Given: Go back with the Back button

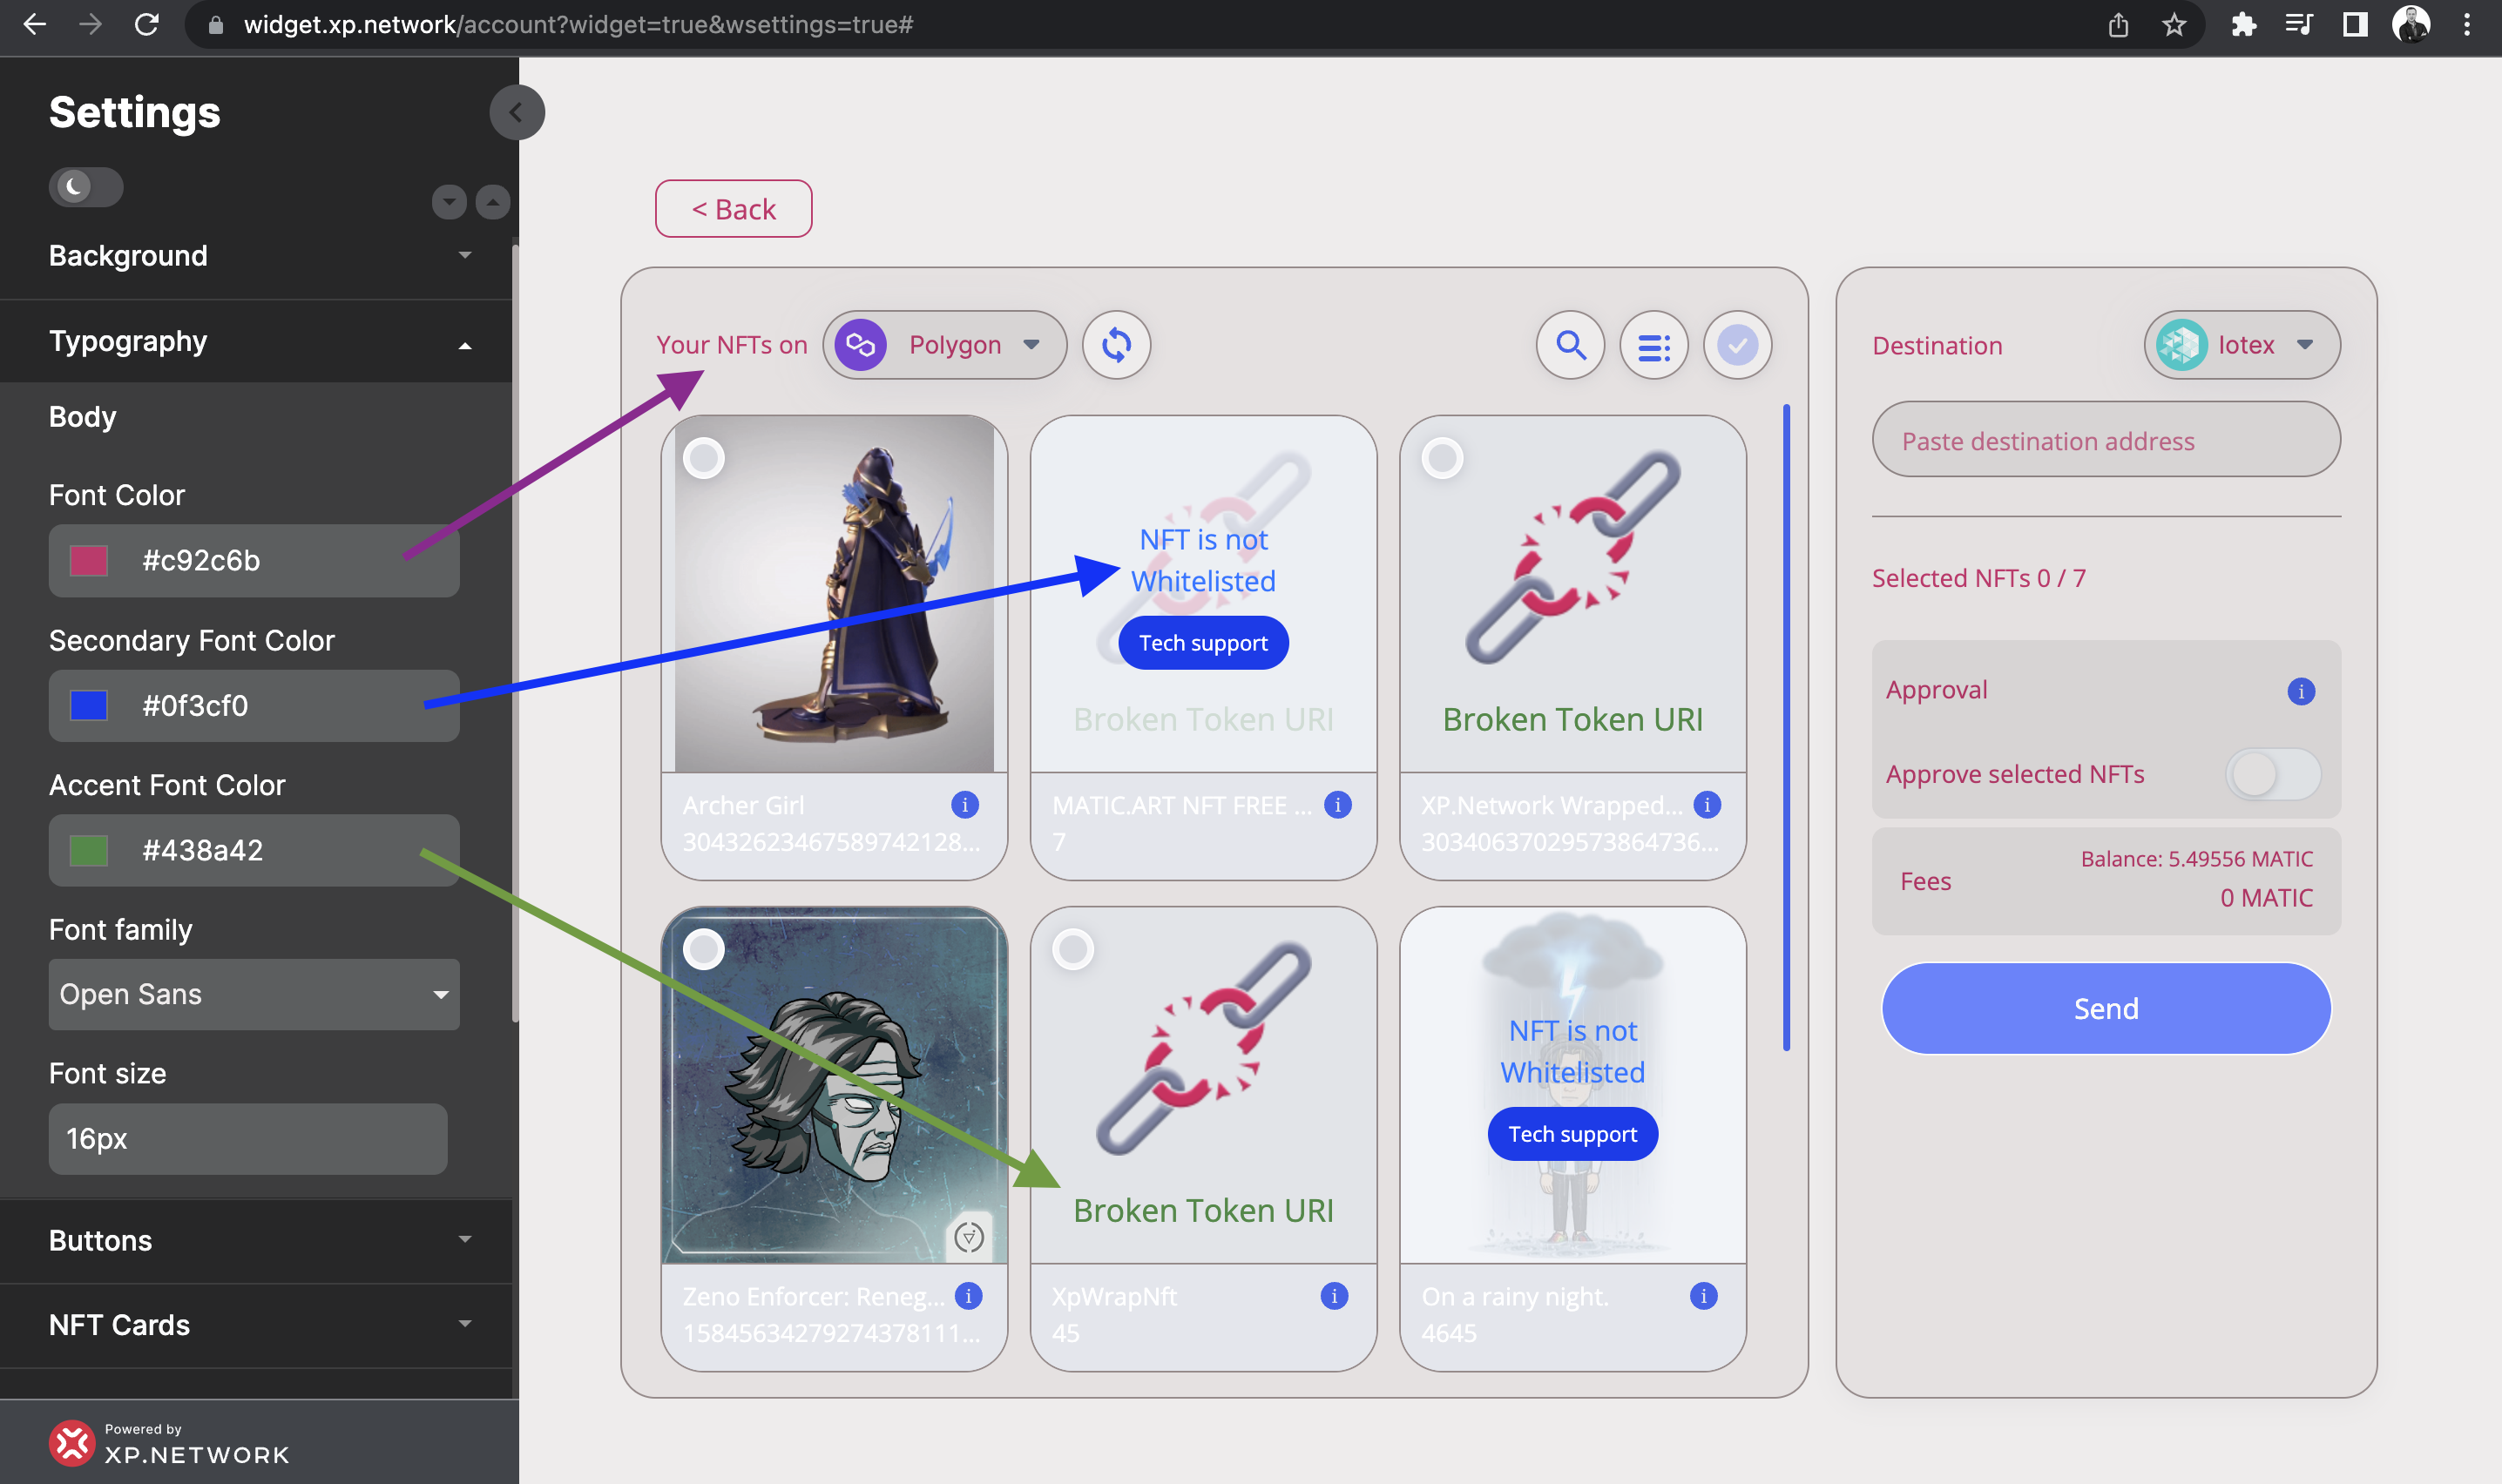Looking at the screenshot, I should (734, 209).
